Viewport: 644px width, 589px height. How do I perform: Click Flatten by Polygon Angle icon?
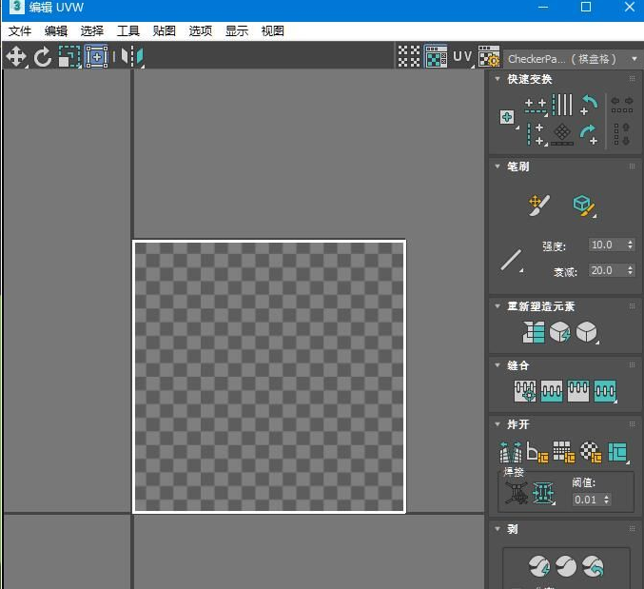[537, 452]
